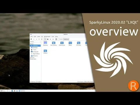This screenshot has width=140, height=105.
Task: Select Applications in the Places sidebar
Action: [x=35, y=54]
